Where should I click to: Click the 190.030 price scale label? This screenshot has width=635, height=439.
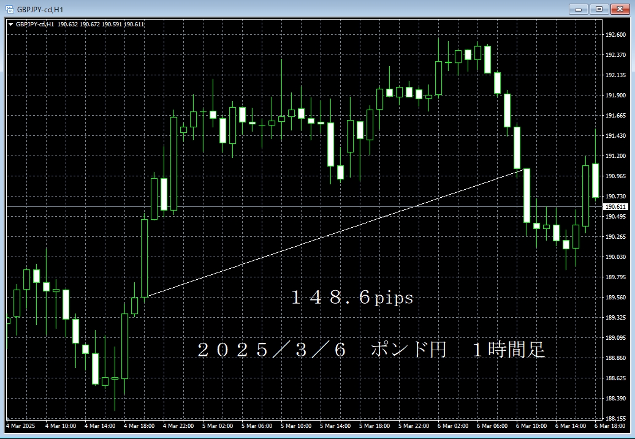[615, 257]
